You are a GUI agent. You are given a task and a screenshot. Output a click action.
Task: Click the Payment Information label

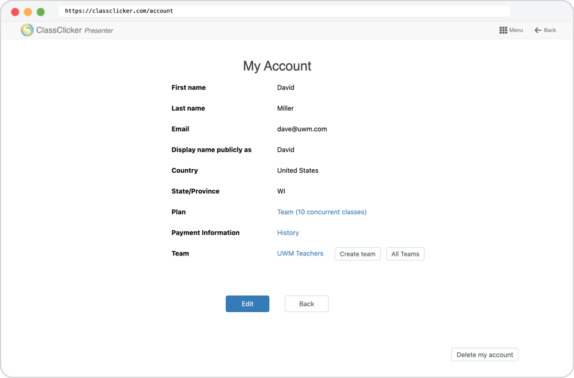pyautogui.click(x=205, y=233)
